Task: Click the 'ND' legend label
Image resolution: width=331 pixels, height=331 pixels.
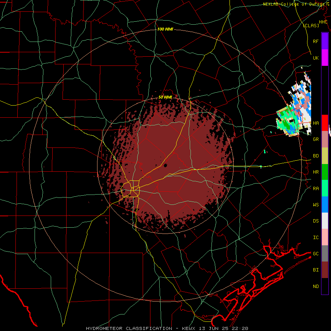Action: tap(316, 286)
